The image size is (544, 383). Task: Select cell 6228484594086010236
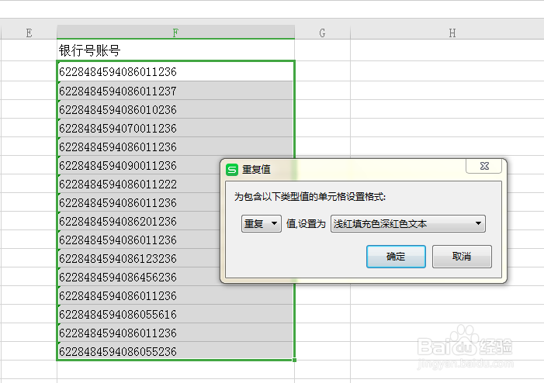[175, 109]
